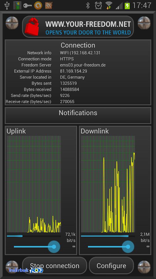Image resolution: width=156 pixels, height=279 pixels.
Task: Tap the alarm clock status icon
Action: pyautogui.click(x=98, y=5)
